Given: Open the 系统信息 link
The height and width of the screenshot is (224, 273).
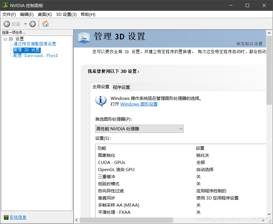Looking at the screenshot, I should point(18,217).
